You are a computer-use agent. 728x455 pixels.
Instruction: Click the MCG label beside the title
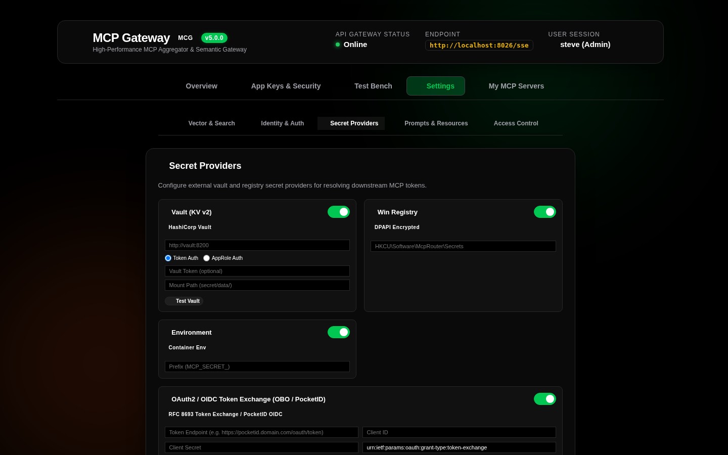(185, 38)
